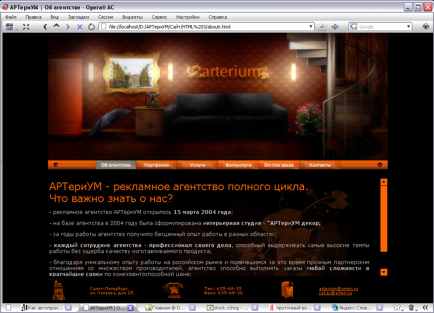This screenshot has height=313, width=434.
Task: Close the 'Главная @ D…' tab
Action: click(x=192, y=307)
